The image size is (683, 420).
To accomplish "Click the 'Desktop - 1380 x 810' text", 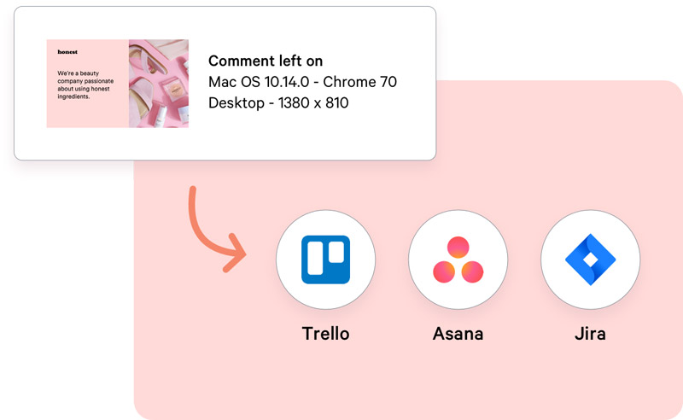I will (278, 102).
